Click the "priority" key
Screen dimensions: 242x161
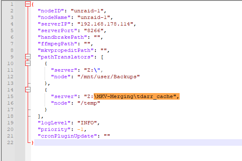click(54, 129)
